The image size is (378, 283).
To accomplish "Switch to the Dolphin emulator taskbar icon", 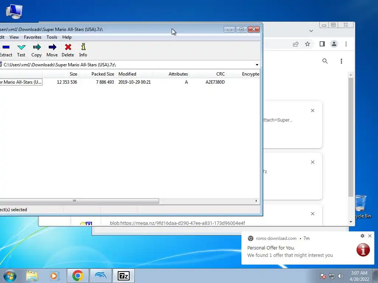I will point(100,276).
